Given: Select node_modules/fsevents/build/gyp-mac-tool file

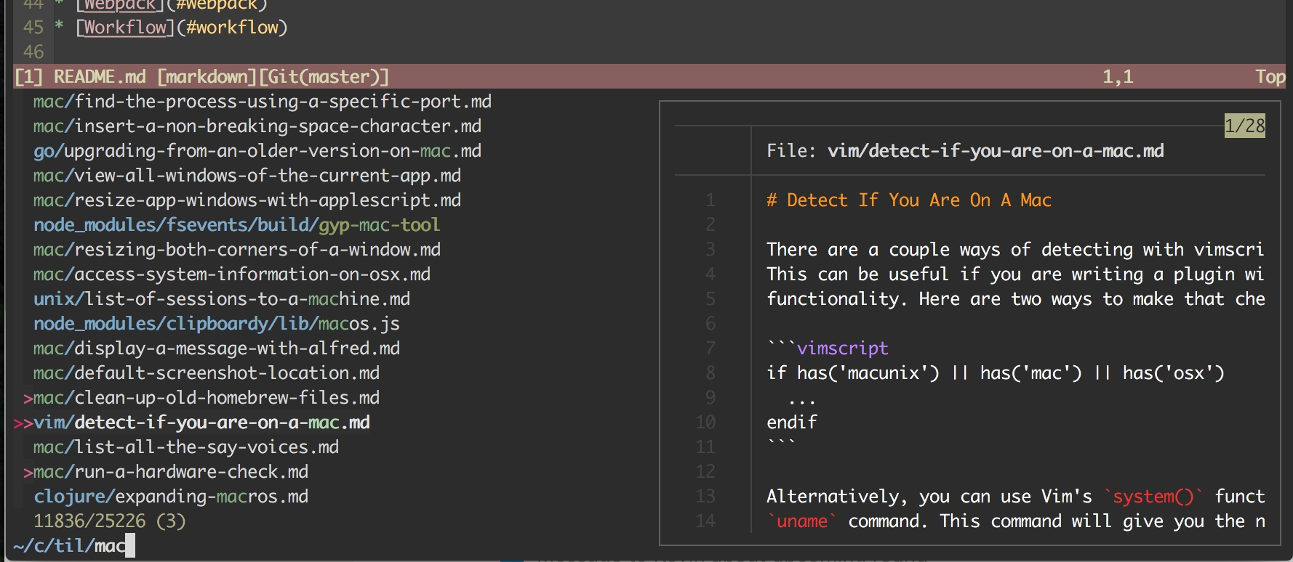Looking at the screenshot, I should pos(236,225).
